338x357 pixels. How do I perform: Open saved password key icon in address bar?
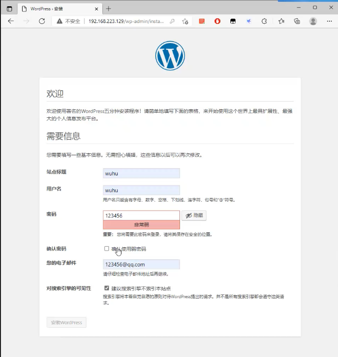[x=172, y=21]
